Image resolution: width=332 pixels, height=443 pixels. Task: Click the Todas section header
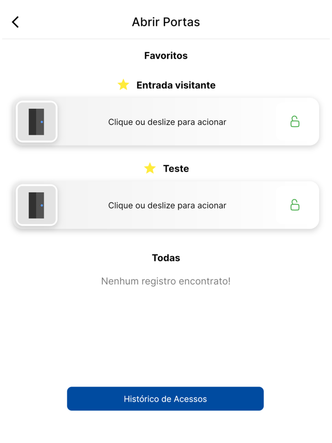point(166,258)
